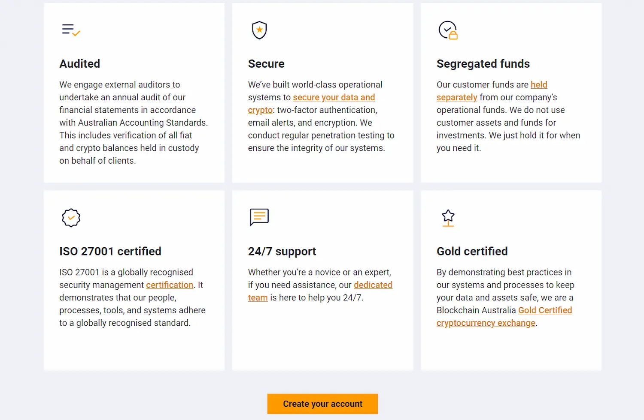
Task: Click the '24/7 support' heading text
Action: [x=282, y=252]
